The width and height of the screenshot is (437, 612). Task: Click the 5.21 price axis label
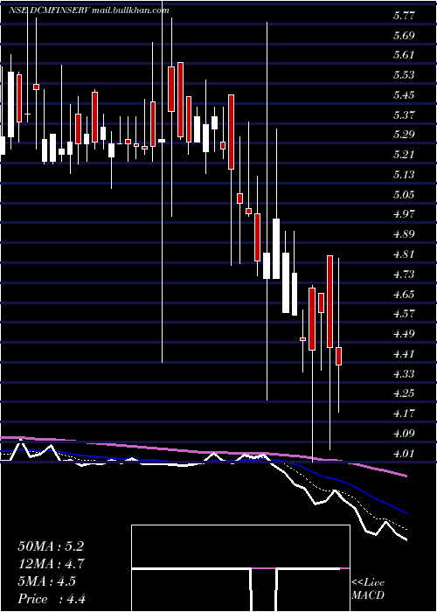pos(404,155)
